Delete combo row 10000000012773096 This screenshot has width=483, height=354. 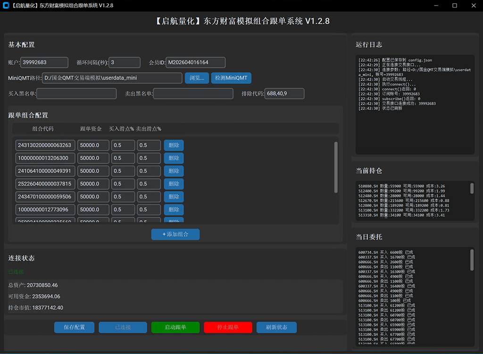tap(174, 210)
